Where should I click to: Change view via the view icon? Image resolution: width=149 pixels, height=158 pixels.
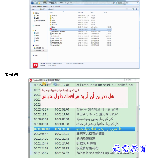[127, 9]
